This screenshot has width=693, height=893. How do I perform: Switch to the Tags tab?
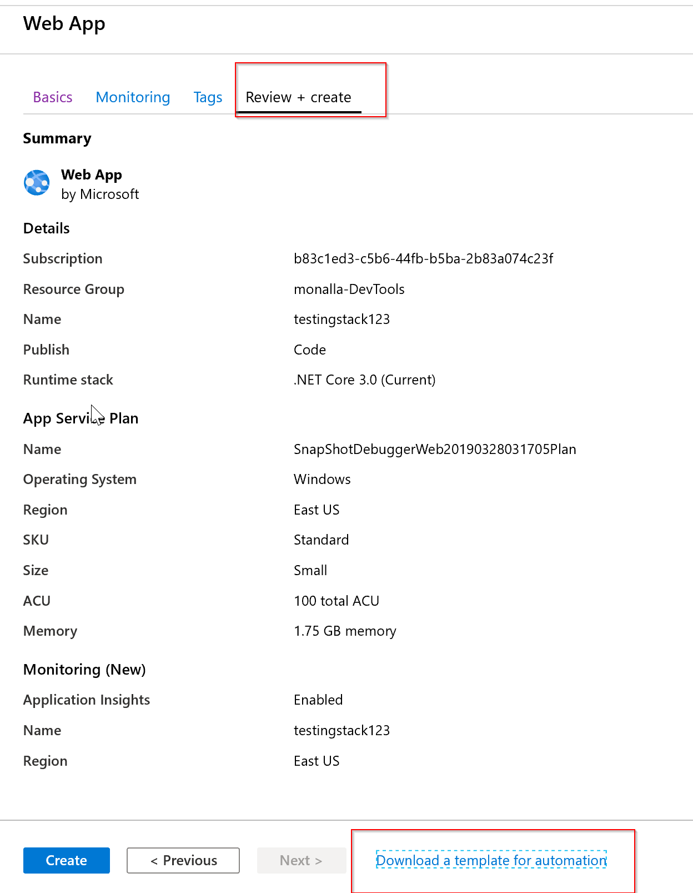(208, 97)
